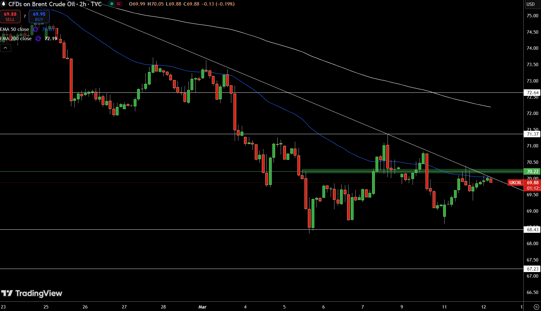This screenshot has height=311, width=541.
Task: Click the red UKOIL symbol price tag
Action: tap(515, 183)
